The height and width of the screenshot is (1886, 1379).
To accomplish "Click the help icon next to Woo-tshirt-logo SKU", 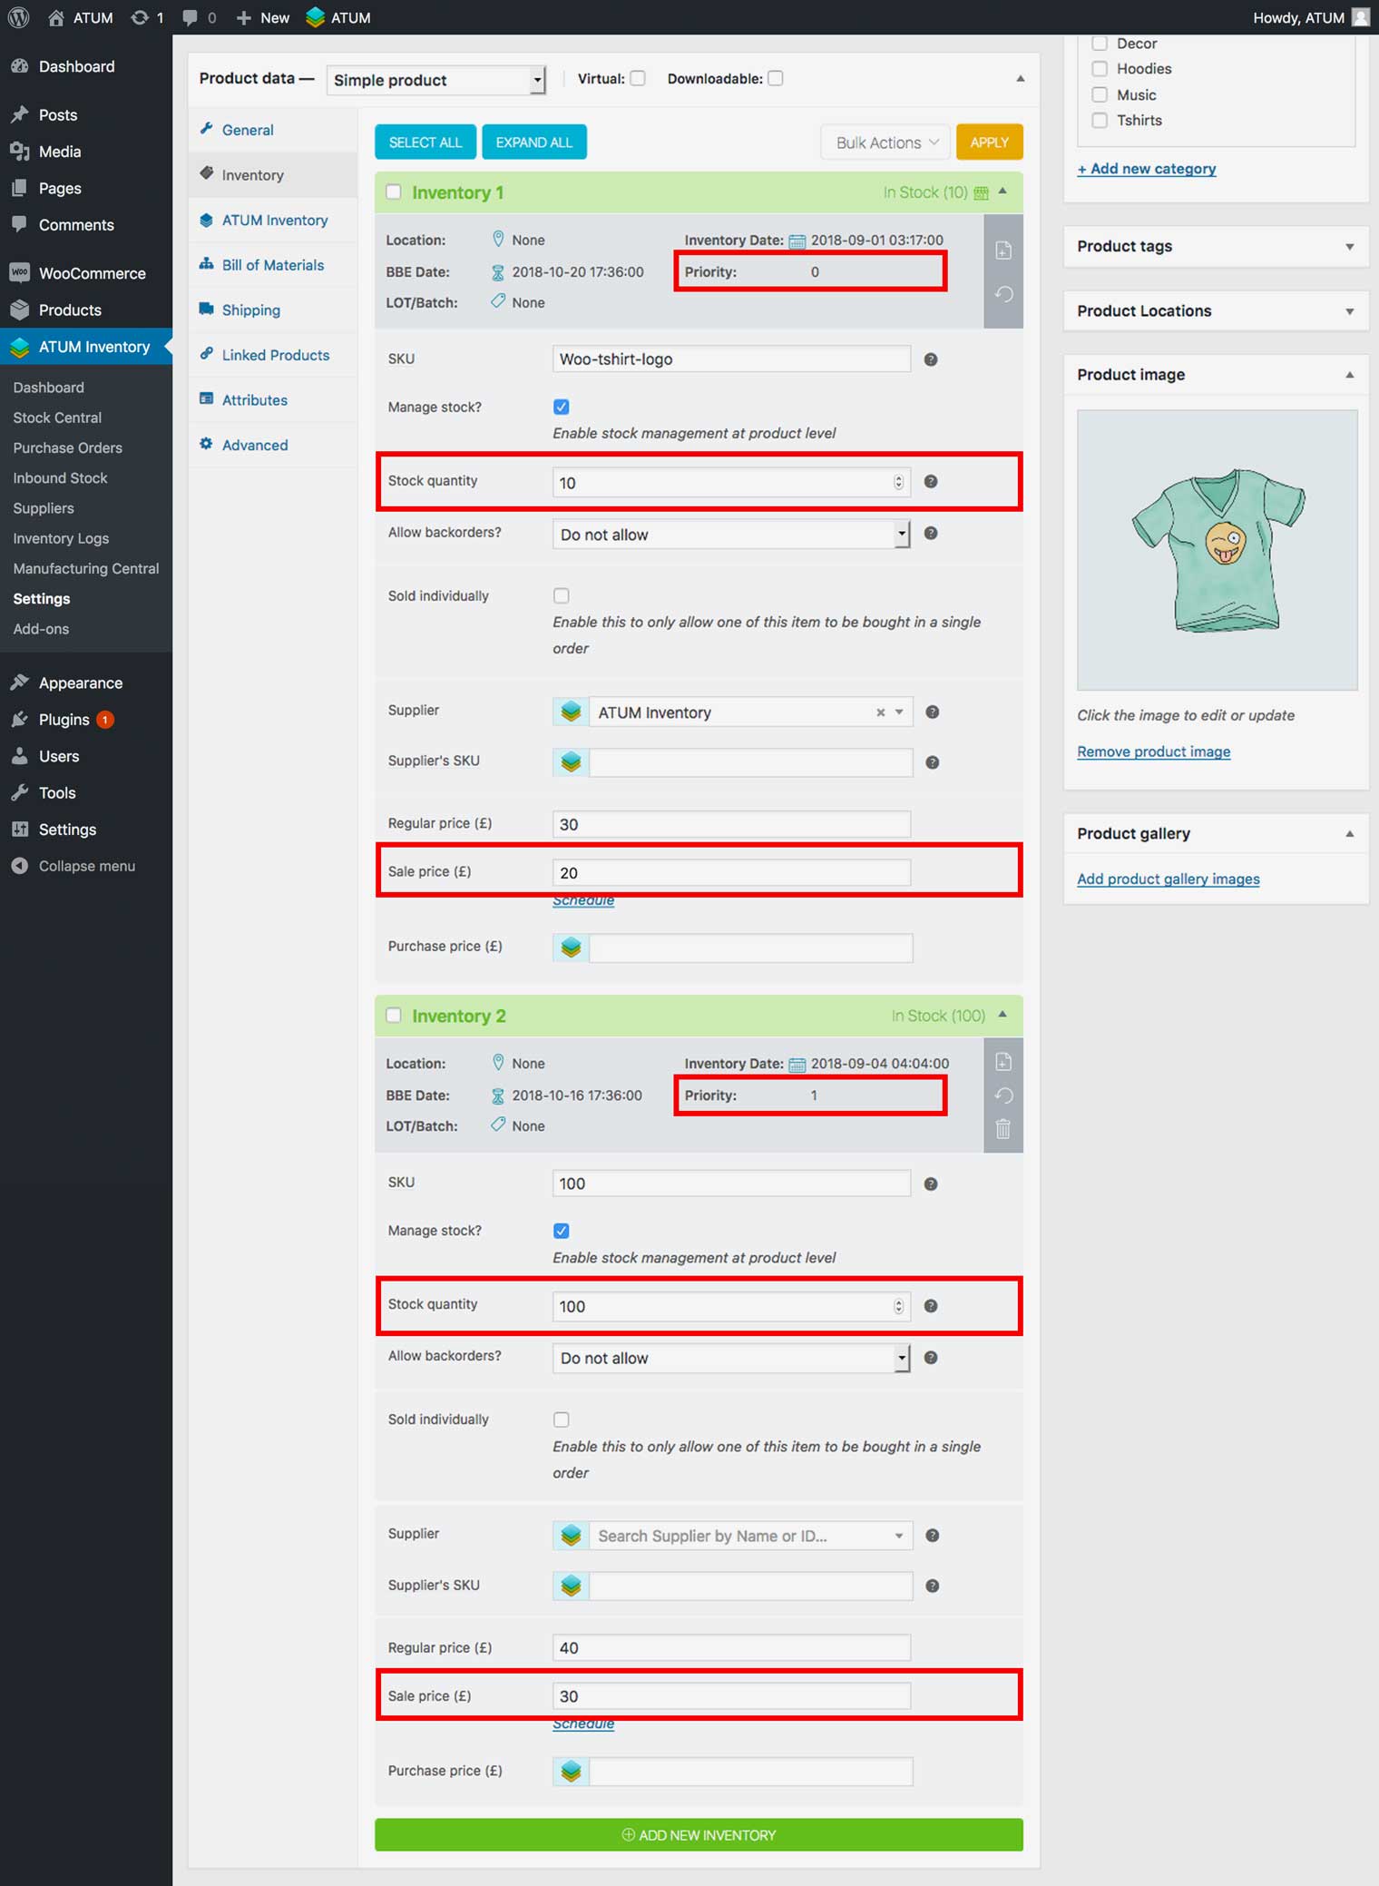I will 930,359.
